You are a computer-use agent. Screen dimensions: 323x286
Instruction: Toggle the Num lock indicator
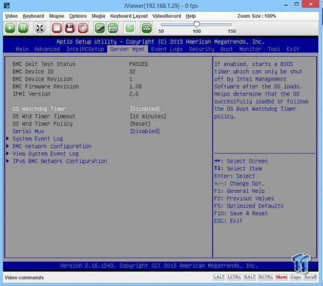[281, 277]
